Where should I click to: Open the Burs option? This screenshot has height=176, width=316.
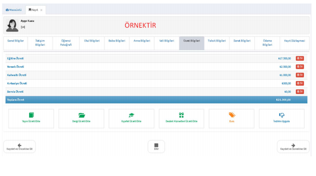point(231,119)
